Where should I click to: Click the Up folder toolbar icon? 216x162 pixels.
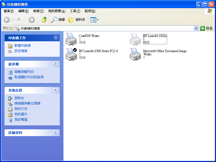tap(45, 20)
